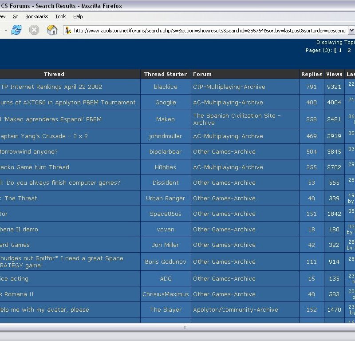
Task: Open 'Do you always finish computer games?' thread
Action: coord(63,183)
